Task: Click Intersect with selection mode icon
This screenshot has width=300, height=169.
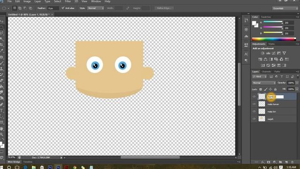Action: [x=30, y=8]
